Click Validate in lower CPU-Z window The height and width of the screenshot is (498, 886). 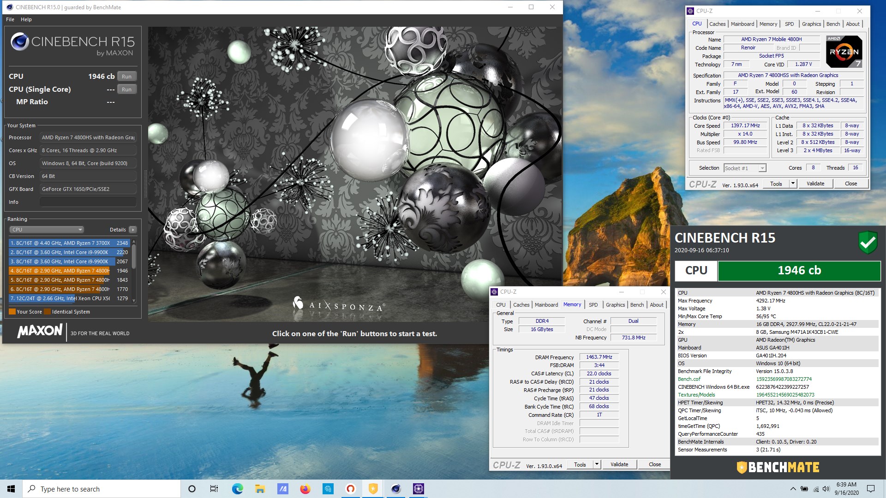click(619, 465)
